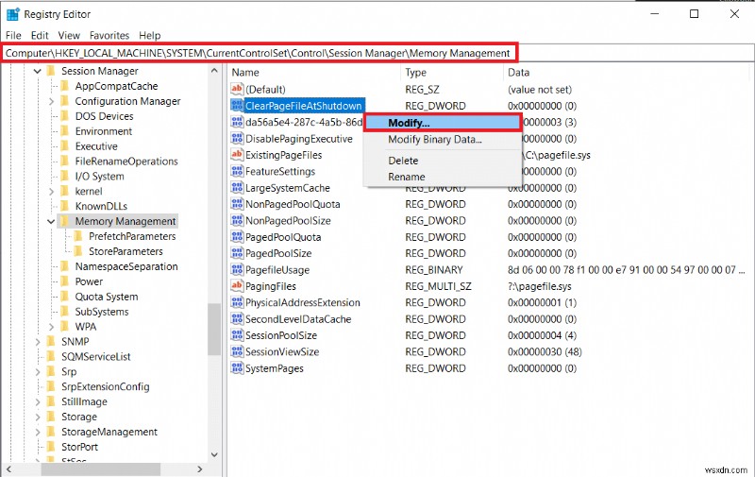Click the StoreParameters folder icon

(x=78, y=251)
